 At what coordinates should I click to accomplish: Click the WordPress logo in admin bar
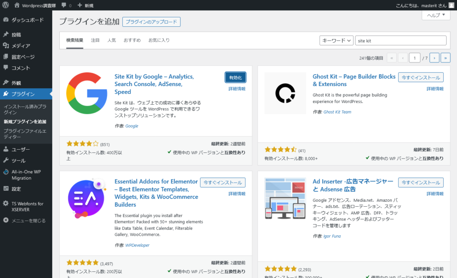pyautogui.click(x=5, y=5)
